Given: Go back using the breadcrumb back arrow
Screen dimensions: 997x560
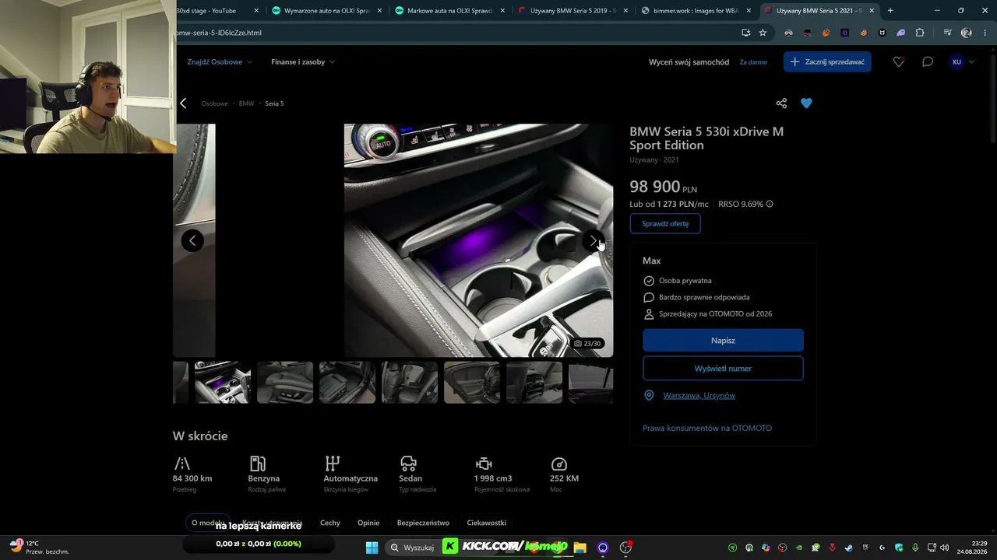Looking at the screenshot, I should pos(183,103).
